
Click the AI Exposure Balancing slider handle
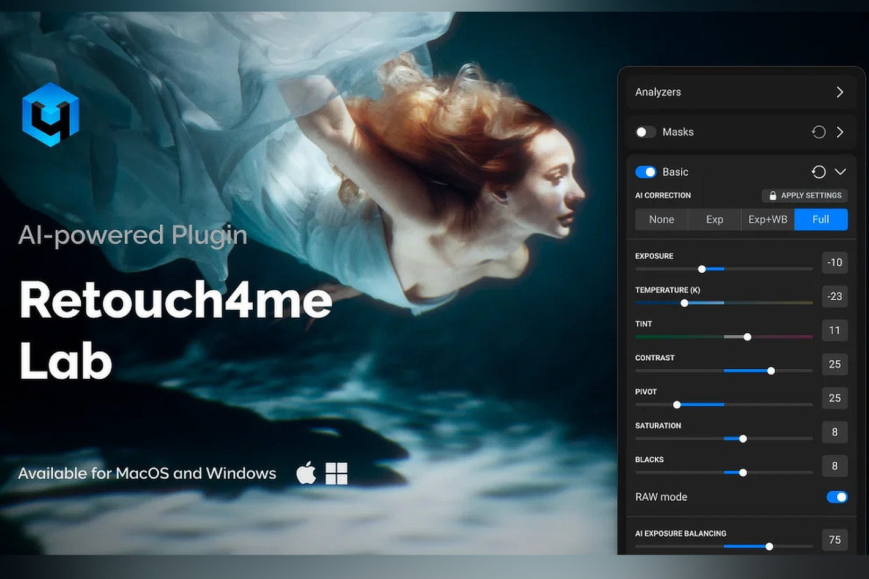tap(769, 547)
